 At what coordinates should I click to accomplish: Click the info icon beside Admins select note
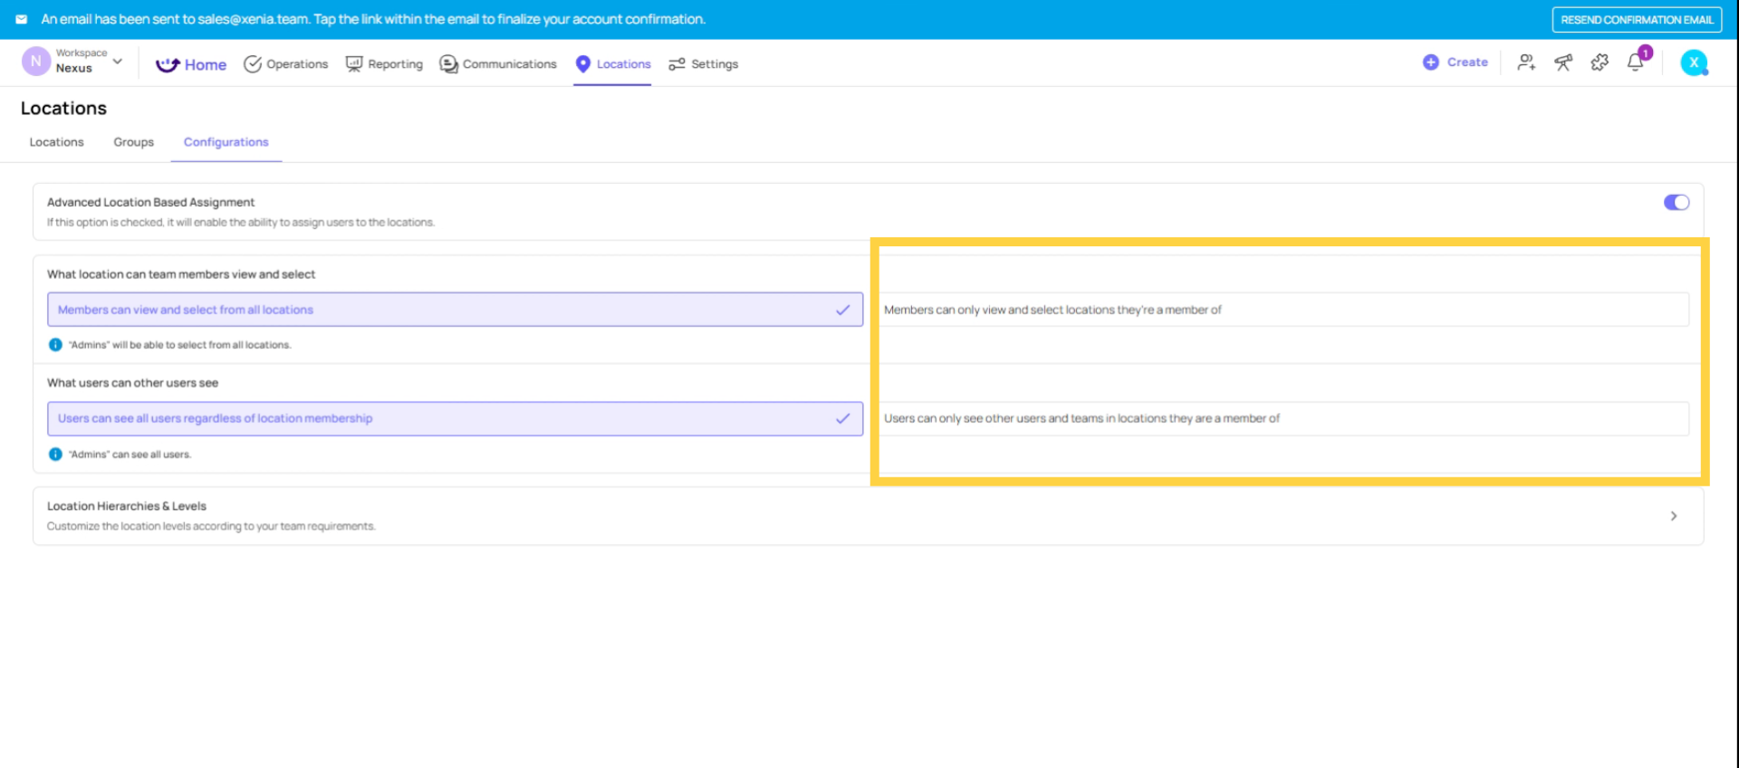[x=55, y=345]
